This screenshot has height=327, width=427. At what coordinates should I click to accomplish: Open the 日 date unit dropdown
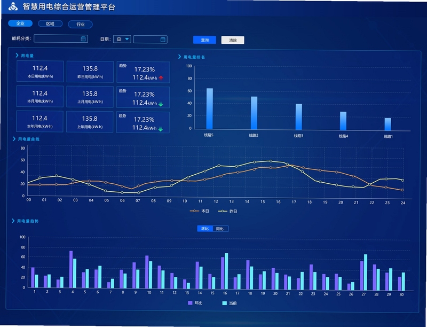[122, 39]
